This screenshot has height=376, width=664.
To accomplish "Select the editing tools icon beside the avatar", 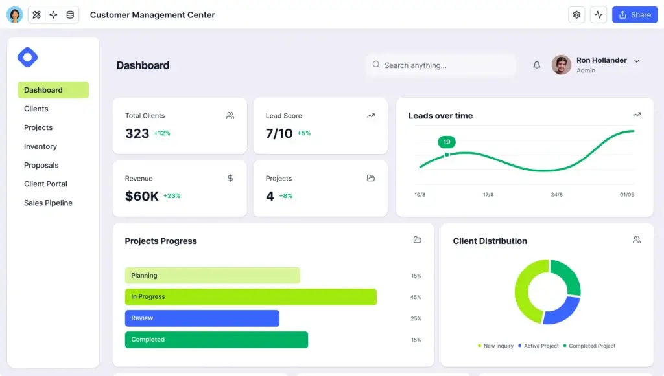I will (36, 14).
